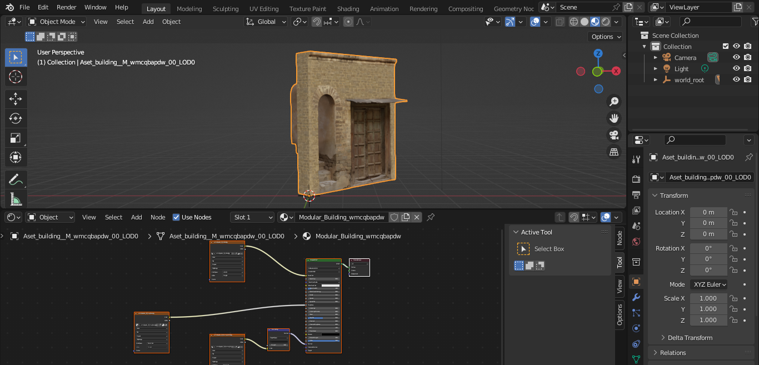Activate the Rotate tool

[x=16, y=118]
